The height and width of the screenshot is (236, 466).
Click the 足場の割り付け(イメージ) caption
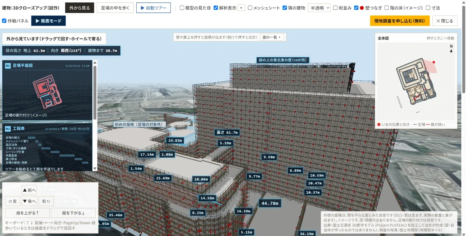click(26, 115)
